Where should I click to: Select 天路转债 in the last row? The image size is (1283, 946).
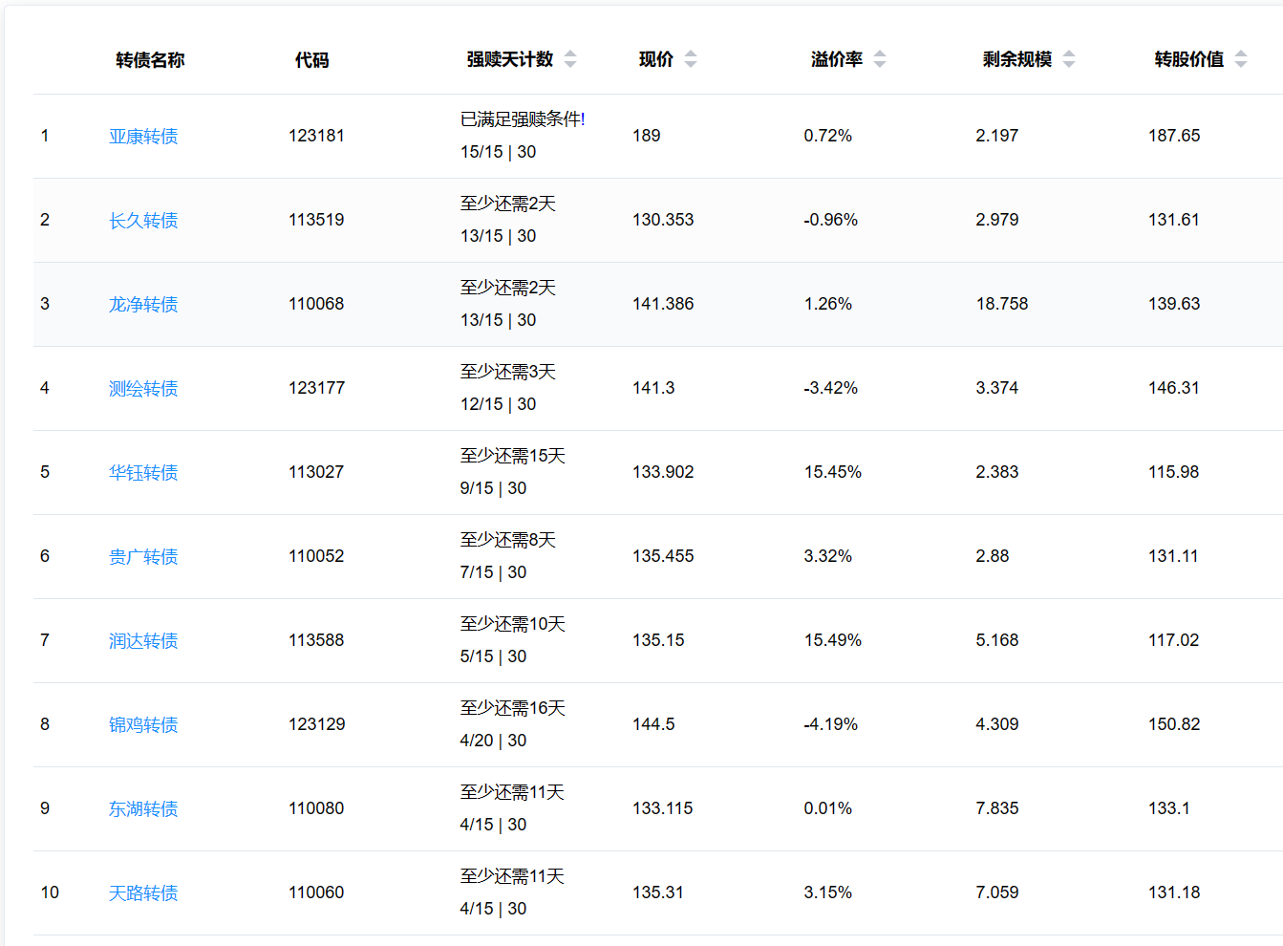point(143,893)
